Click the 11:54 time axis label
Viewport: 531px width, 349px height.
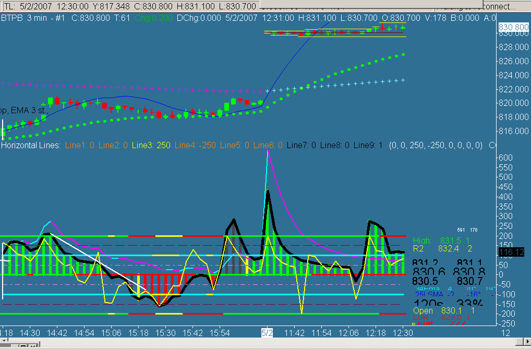pyautogui.click(x=321, y=333)
